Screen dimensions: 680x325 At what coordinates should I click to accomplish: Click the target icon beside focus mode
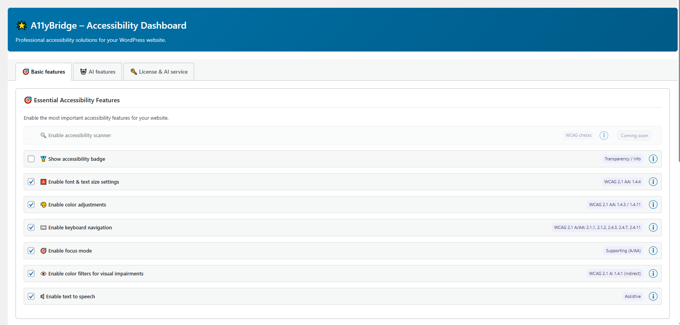coord(43,251)
